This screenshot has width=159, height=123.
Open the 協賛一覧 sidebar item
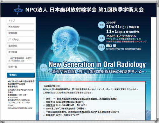click(21, 67)
